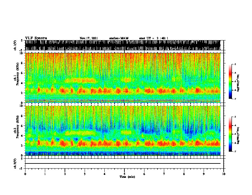Click the ch.1 color scale bar
This screenshot has height=195, width=252.
pos(230,82)
